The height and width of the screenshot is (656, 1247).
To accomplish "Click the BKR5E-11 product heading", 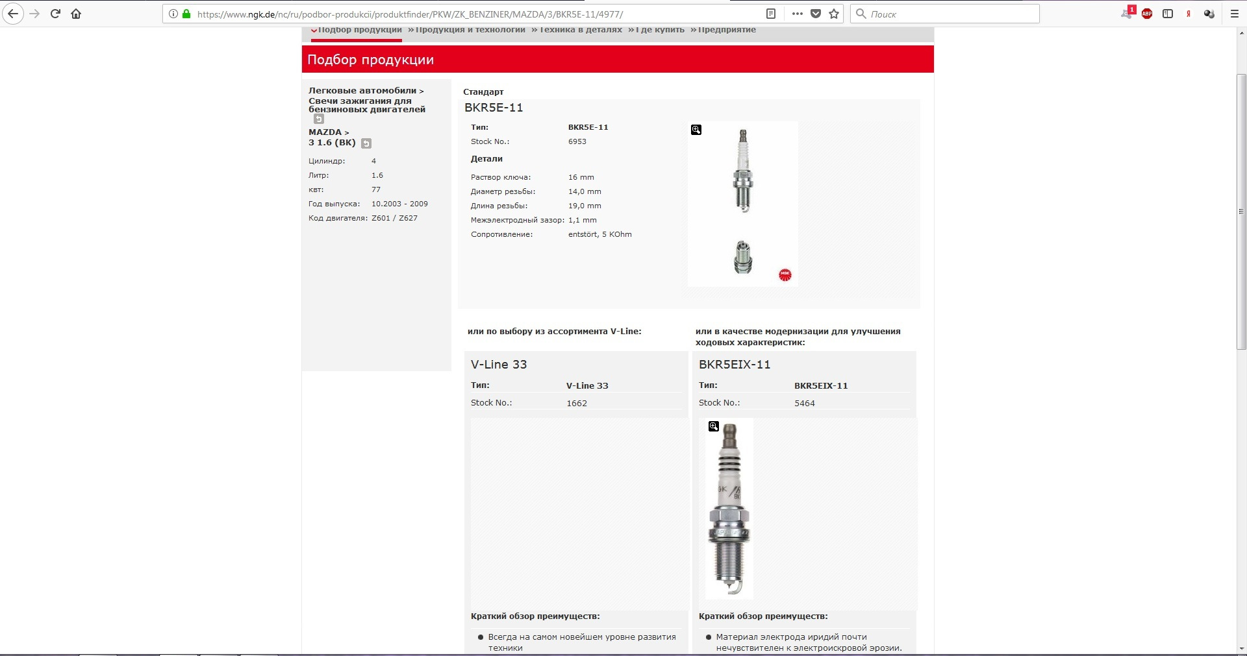I will point(494,108).
